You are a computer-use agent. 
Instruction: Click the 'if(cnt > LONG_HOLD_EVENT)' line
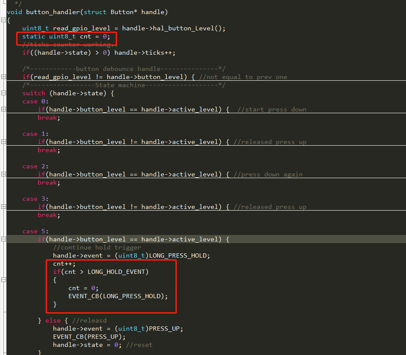coord(101,272)
